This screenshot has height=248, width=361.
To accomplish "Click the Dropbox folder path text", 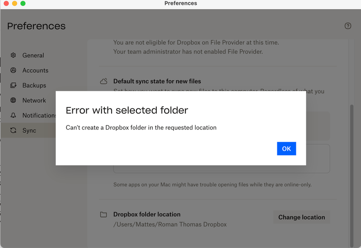I will 170,225.
